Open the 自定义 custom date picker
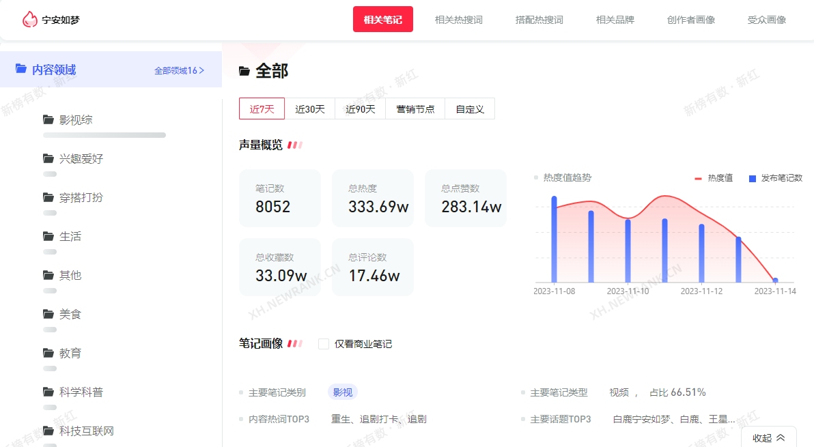The image size is (814, 447). (469, 108)
